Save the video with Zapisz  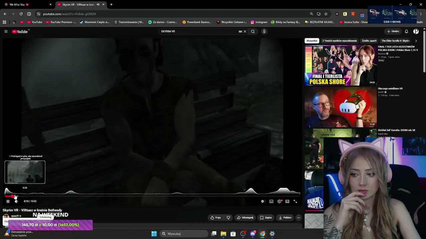(266, 218)
